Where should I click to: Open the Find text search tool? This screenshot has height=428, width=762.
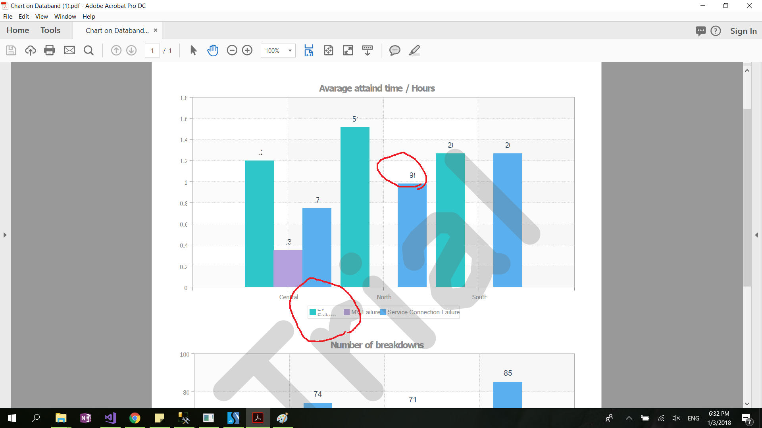click(89, 50)
